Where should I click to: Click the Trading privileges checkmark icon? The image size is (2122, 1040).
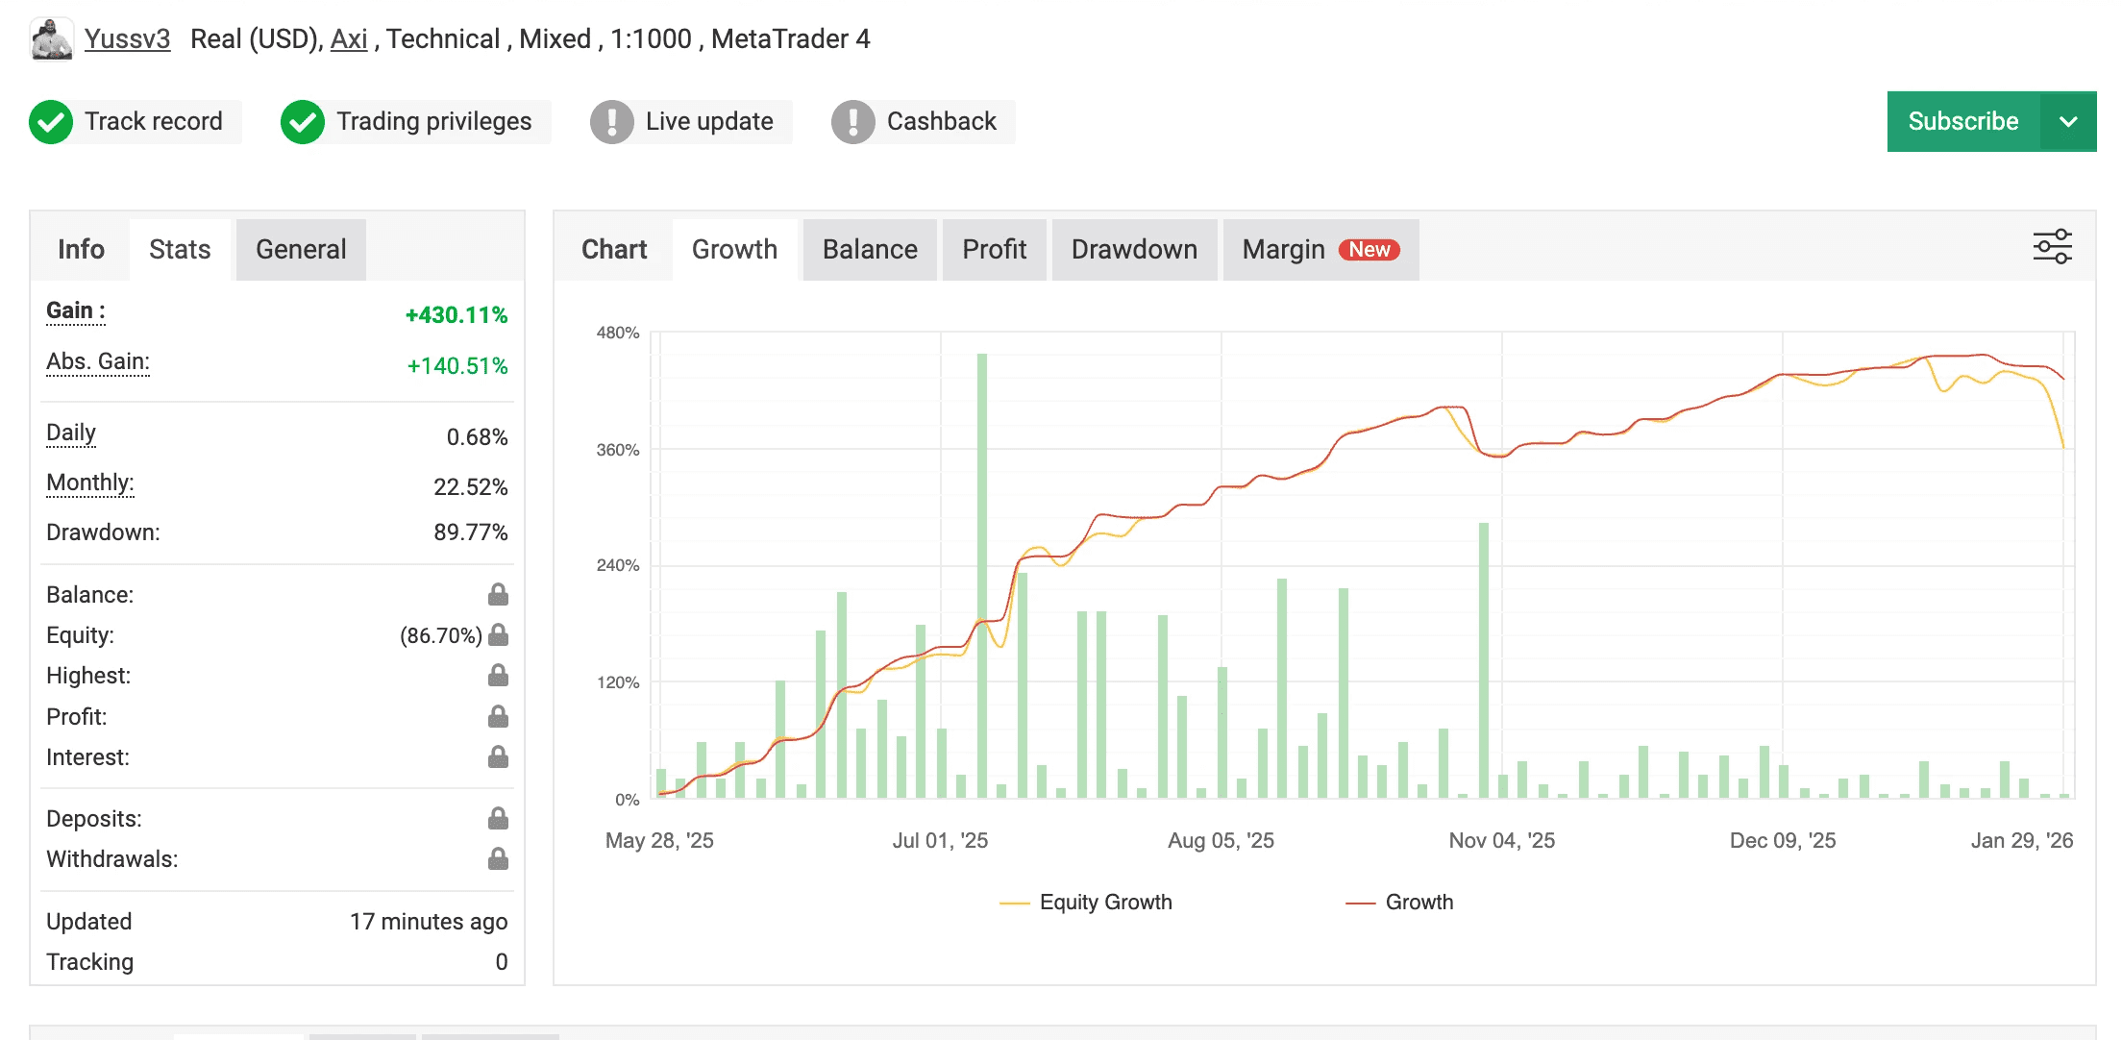(303, 122)
